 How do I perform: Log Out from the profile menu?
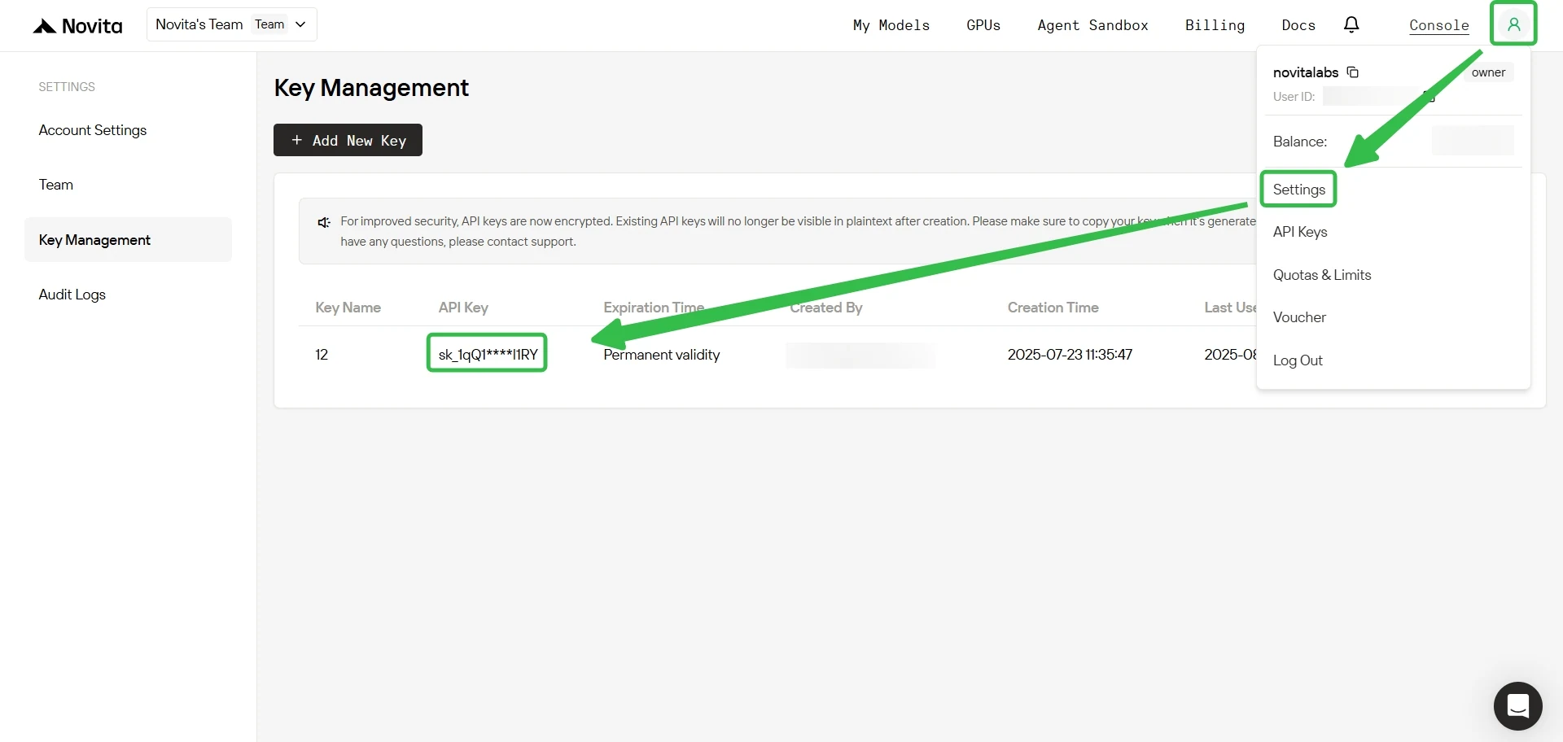(1298, 360)
